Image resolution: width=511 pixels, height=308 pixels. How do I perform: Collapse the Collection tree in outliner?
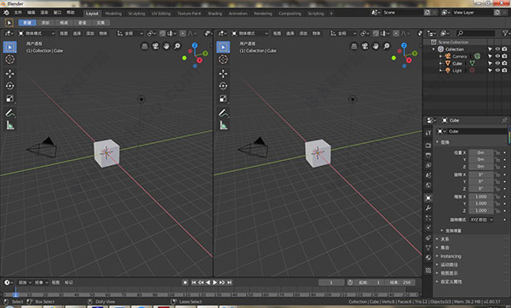coord(433,48)
